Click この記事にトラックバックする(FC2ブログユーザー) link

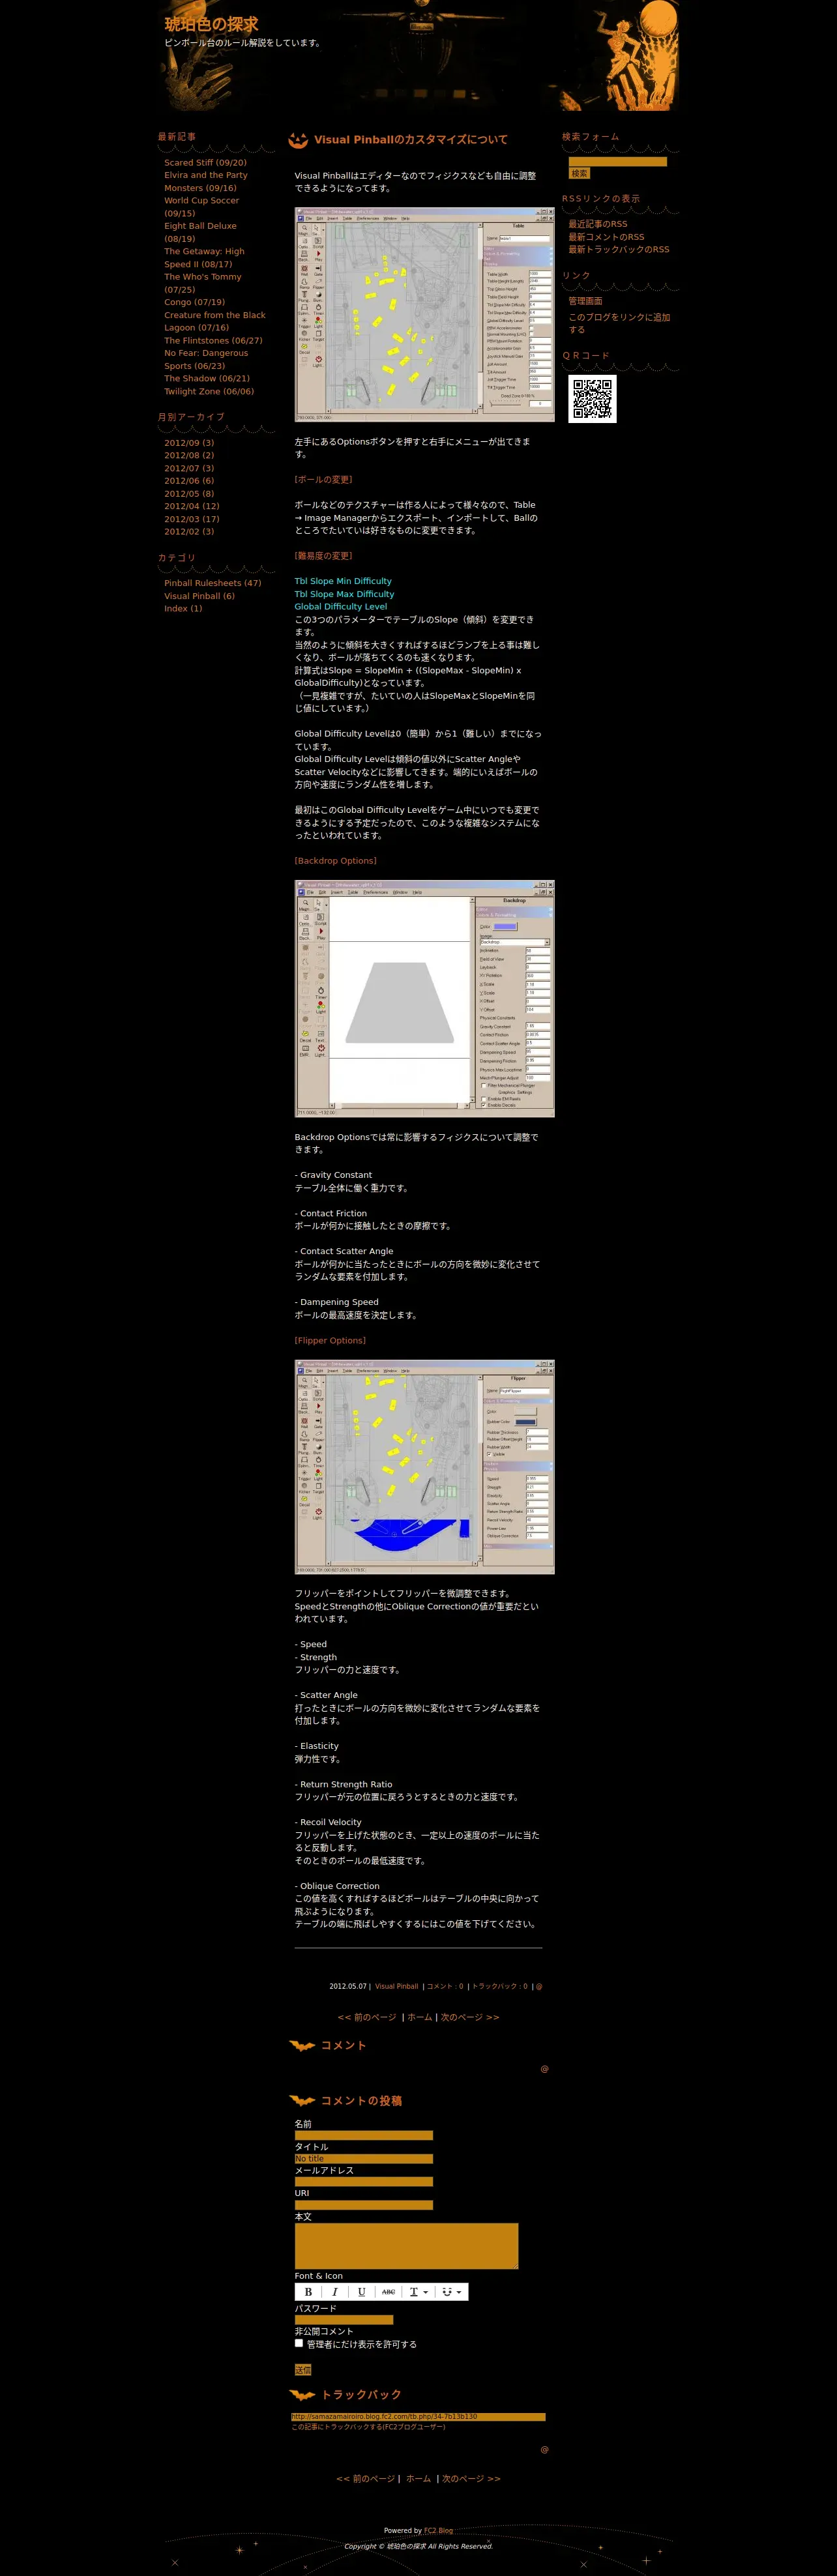coord(368,2426)
